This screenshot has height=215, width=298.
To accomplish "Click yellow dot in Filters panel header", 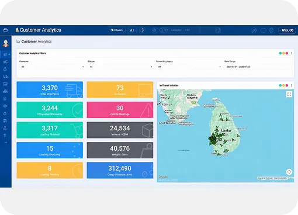I will (283, 53).
